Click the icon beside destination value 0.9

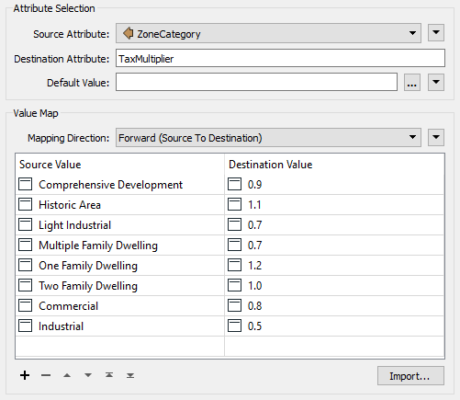tap(234, 184)
